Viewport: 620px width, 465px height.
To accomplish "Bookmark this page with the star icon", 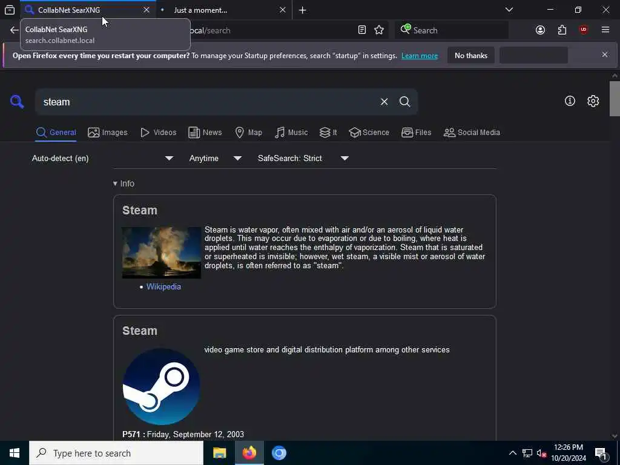I will click(x=379, y=30).
